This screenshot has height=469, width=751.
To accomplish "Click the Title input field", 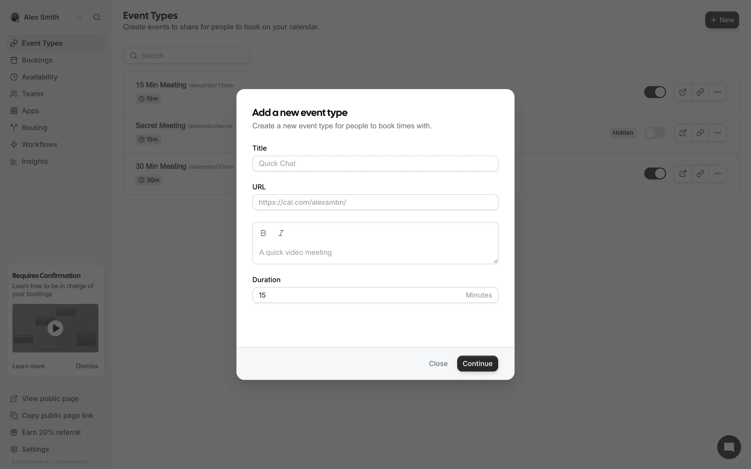I will [375, 163].
